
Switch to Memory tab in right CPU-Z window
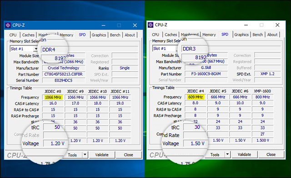coord(209,35)
